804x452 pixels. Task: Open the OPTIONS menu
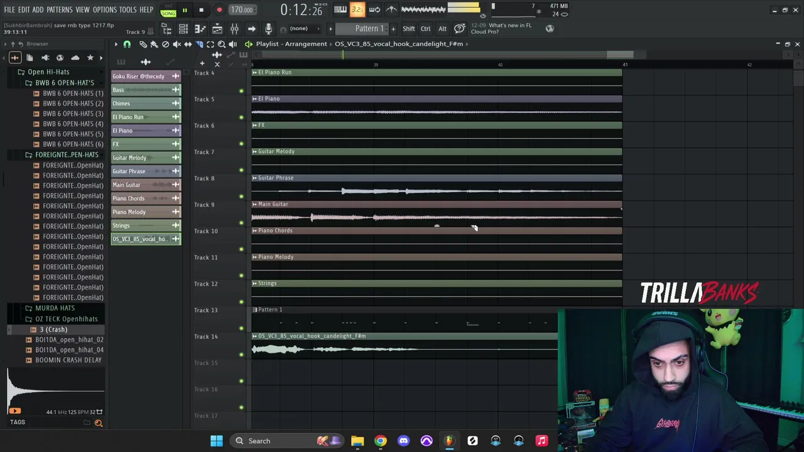(105, 9)
